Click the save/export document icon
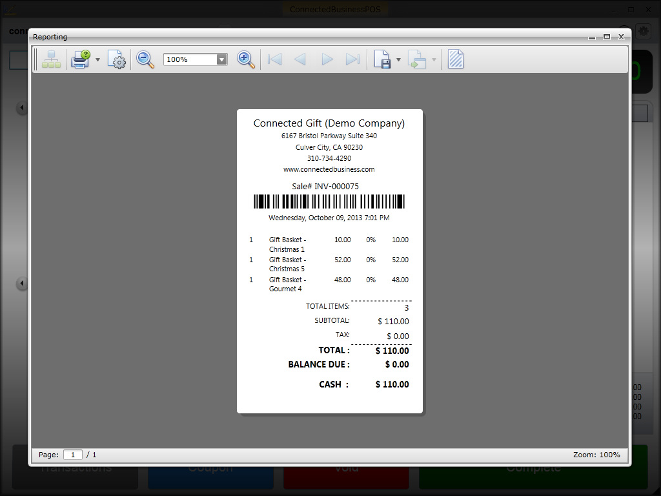This screenshot has width=661, height=496. click(382, 60)
